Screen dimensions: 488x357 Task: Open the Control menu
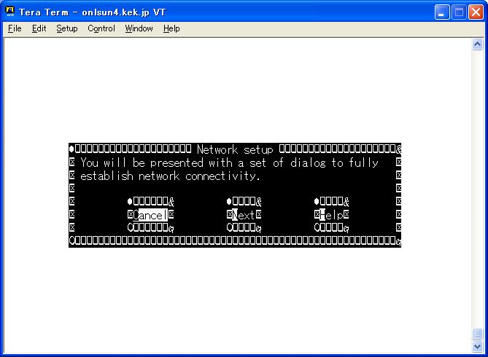coord(101,28)
